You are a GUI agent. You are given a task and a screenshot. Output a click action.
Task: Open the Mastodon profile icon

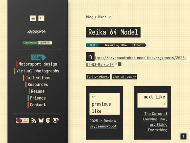click(x=48, y=120)
